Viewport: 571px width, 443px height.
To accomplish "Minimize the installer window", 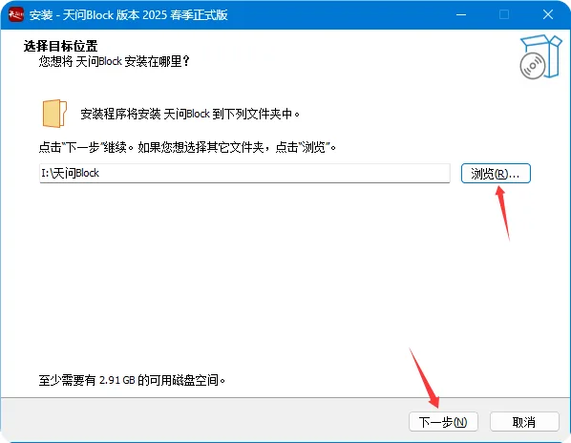I will pos(461,14).
